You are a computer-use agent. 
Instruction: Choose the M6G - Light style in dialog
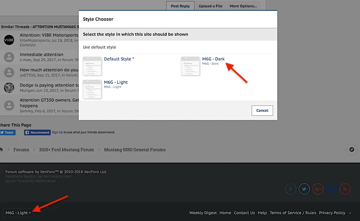[x=116, y=82]
